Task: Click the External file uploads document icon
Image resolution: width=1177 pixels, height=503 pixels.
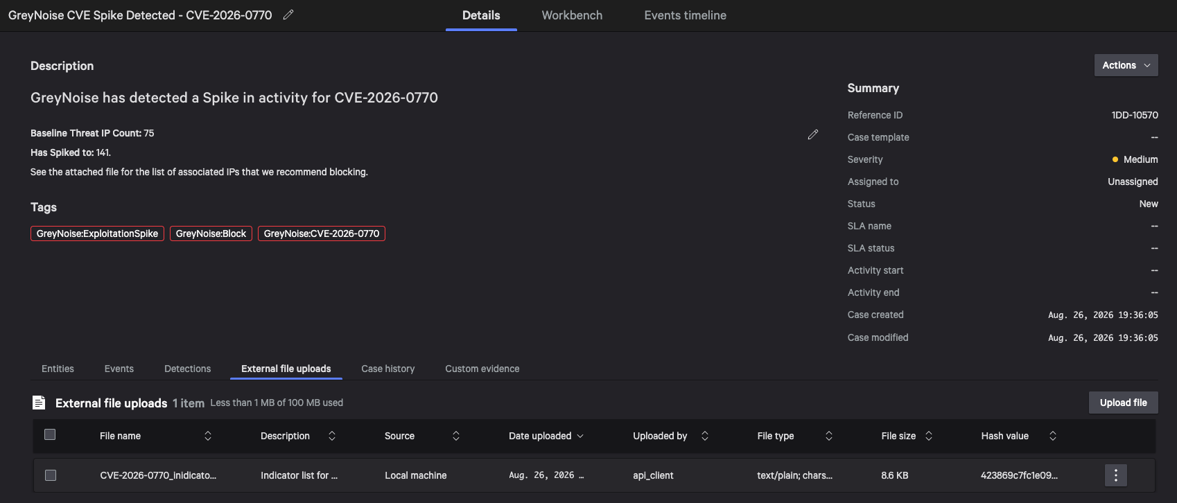Action: (39, 403)
